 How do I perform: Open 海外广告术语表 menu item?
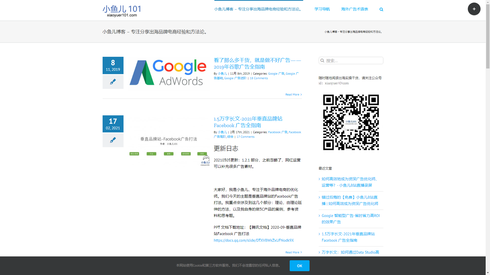354,9
